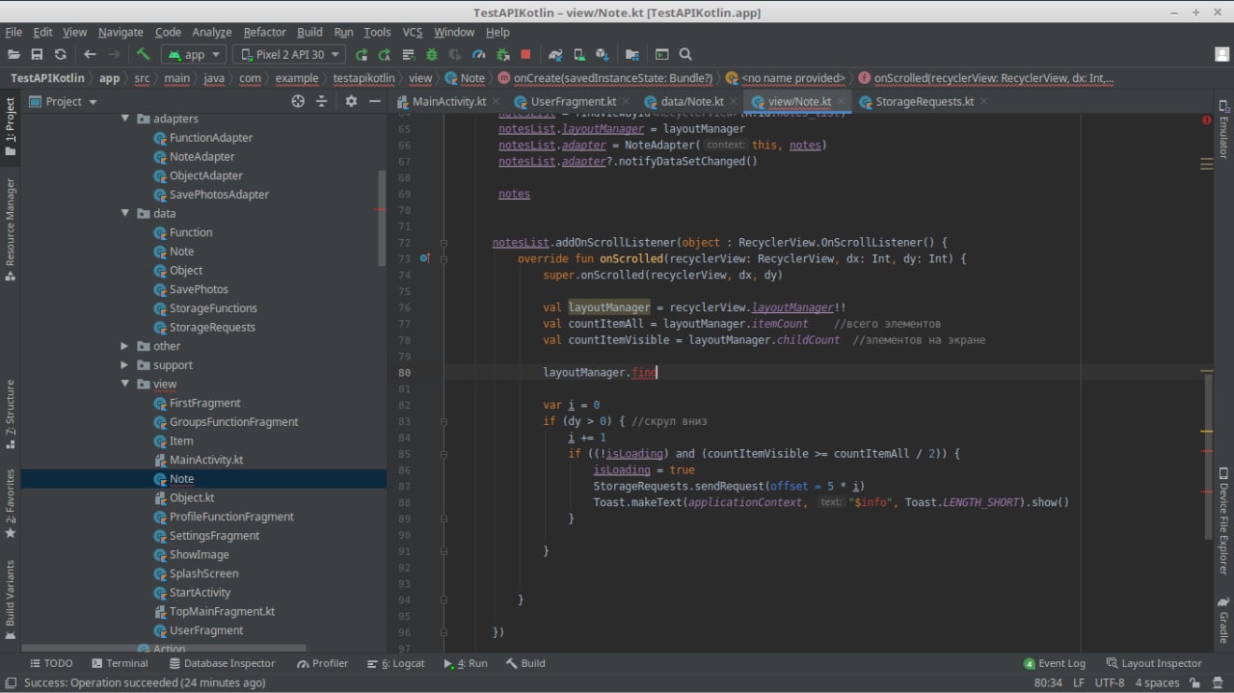
Task: Toggle the Logcat tool window
Action: [395, 663]
